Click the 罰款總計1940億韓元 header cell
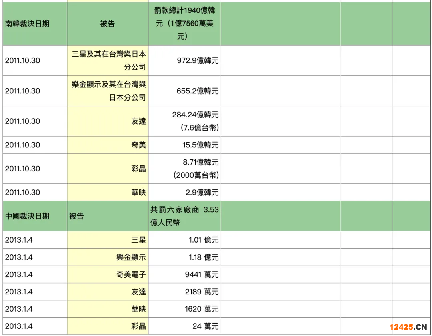Viewport: 432px width, 336px height. click(184, 24)
